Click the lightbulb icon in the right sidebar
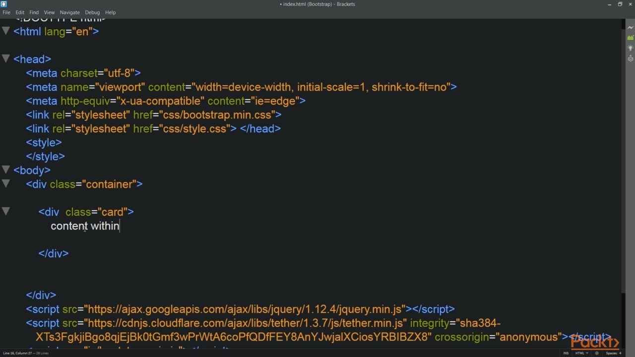Viewport: 635px width, 357px height. click(x=631, y=48)
